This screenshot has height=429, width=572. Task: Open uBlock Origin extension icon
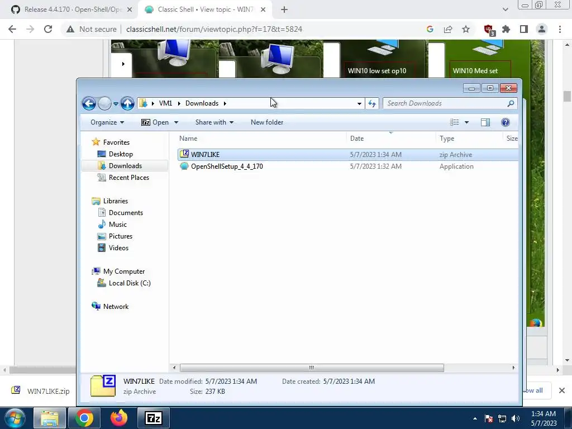[x=488, y=30]
